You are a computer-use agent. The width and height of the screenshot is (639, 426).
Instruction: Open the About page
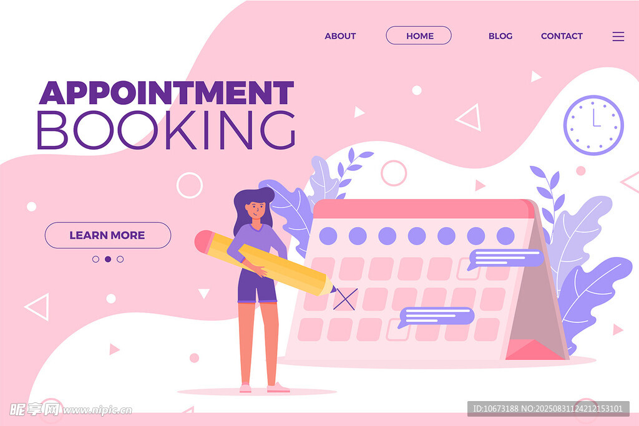(340, 36)
